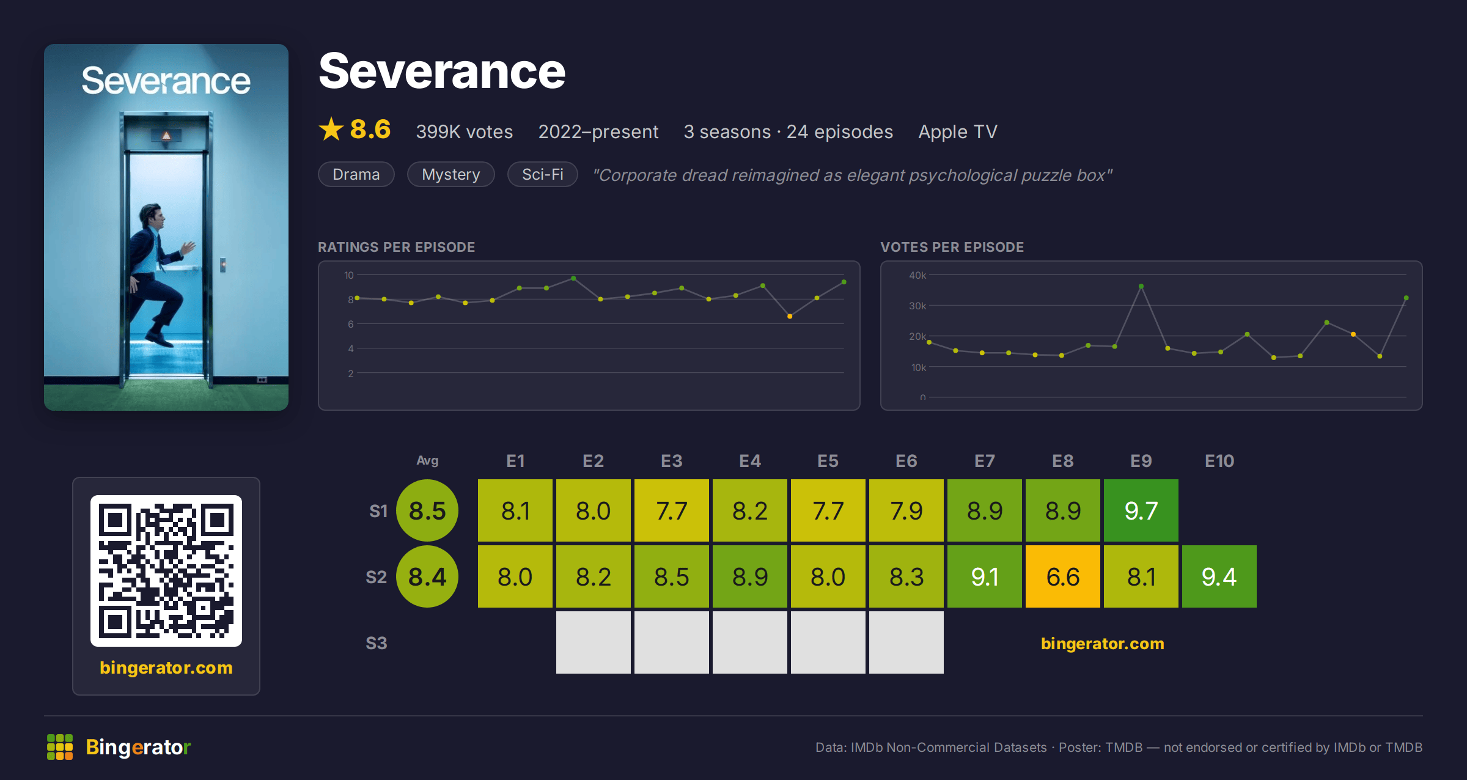Click the peak point in votes chart
1467x780 pixels.
coord(1141,286)
